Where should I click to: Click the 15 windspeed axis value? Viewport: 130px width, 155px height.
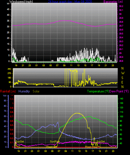(8, 44)
